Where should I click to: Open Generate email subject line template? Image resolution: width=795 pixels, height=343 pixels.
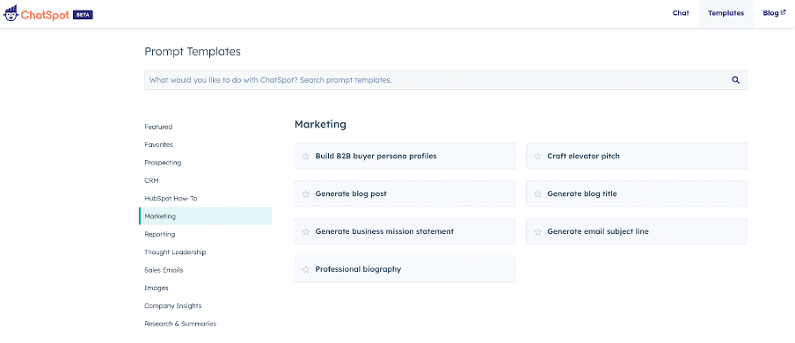[637, 231]
